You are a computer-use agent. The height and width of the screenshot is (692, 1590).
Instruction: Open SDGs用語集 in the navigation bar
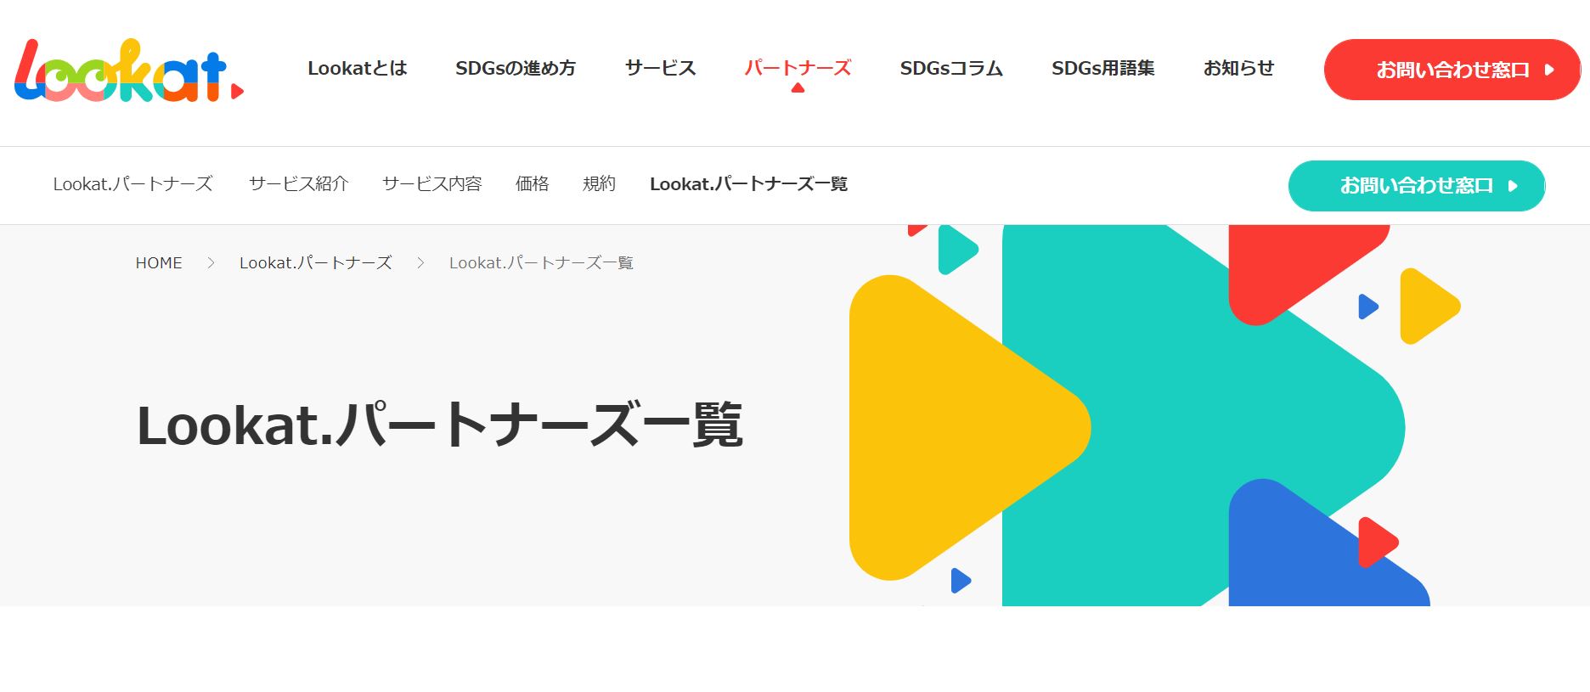(x=1102, y=68)
